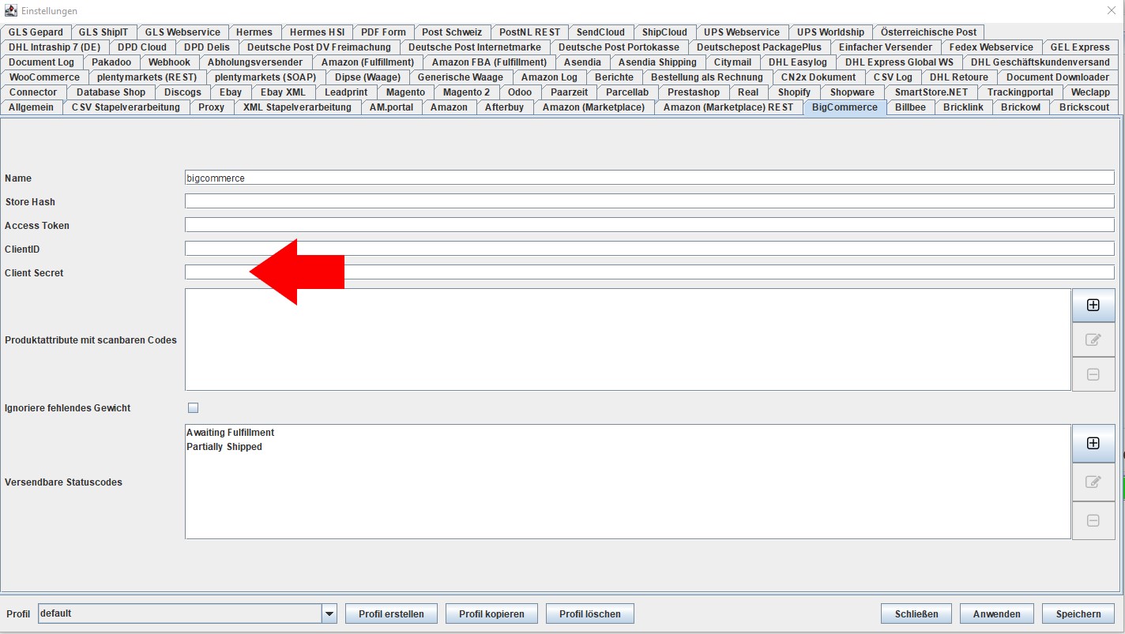
Task: Edit the selected Produktattribute entry
Action: 1093,340
